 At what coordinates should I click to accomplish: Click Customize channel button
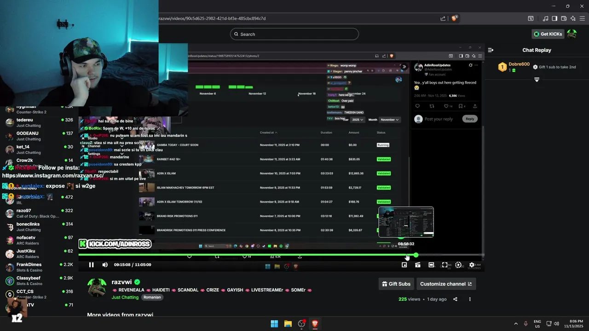point(446,284)
